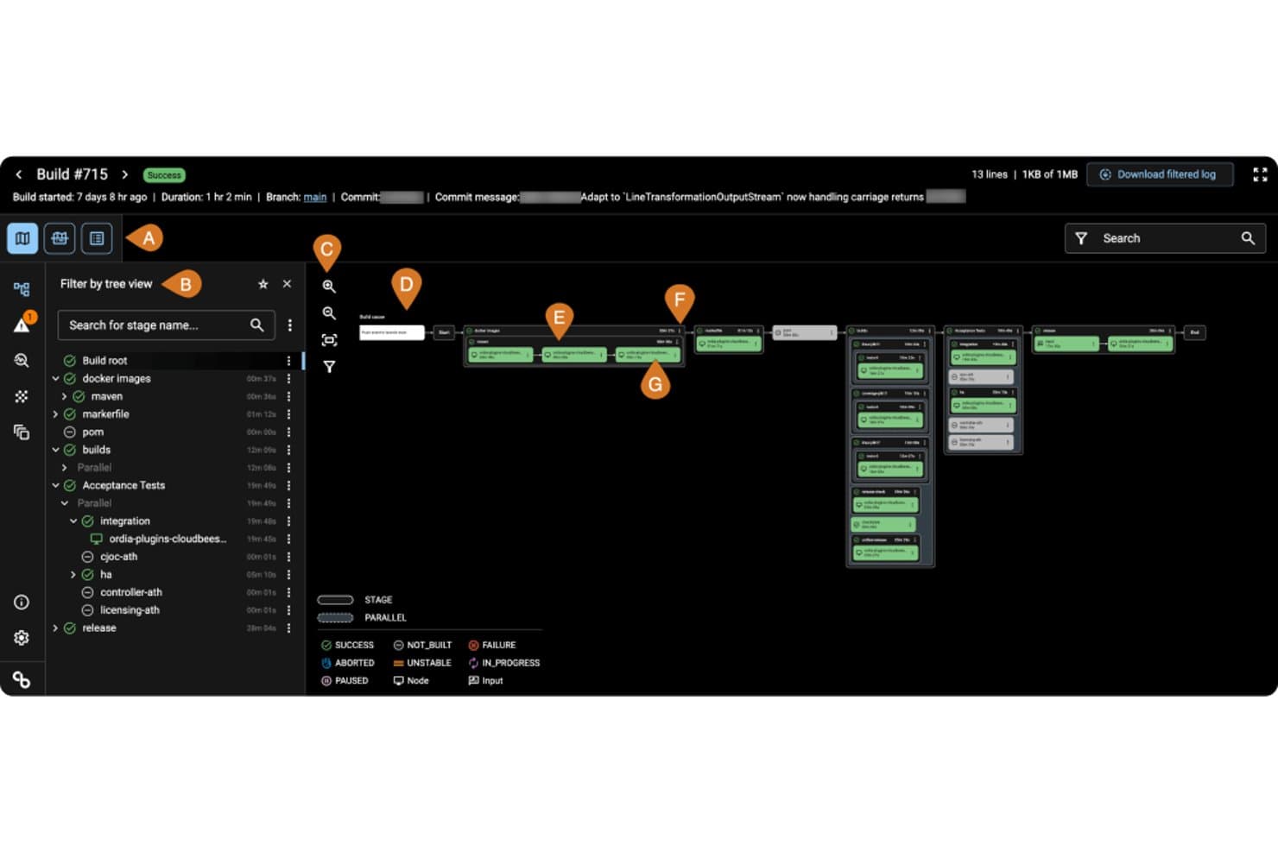Click the dotted pattern sidebar icon
The image size is (1278, 852).
click(x=22, y=396)
